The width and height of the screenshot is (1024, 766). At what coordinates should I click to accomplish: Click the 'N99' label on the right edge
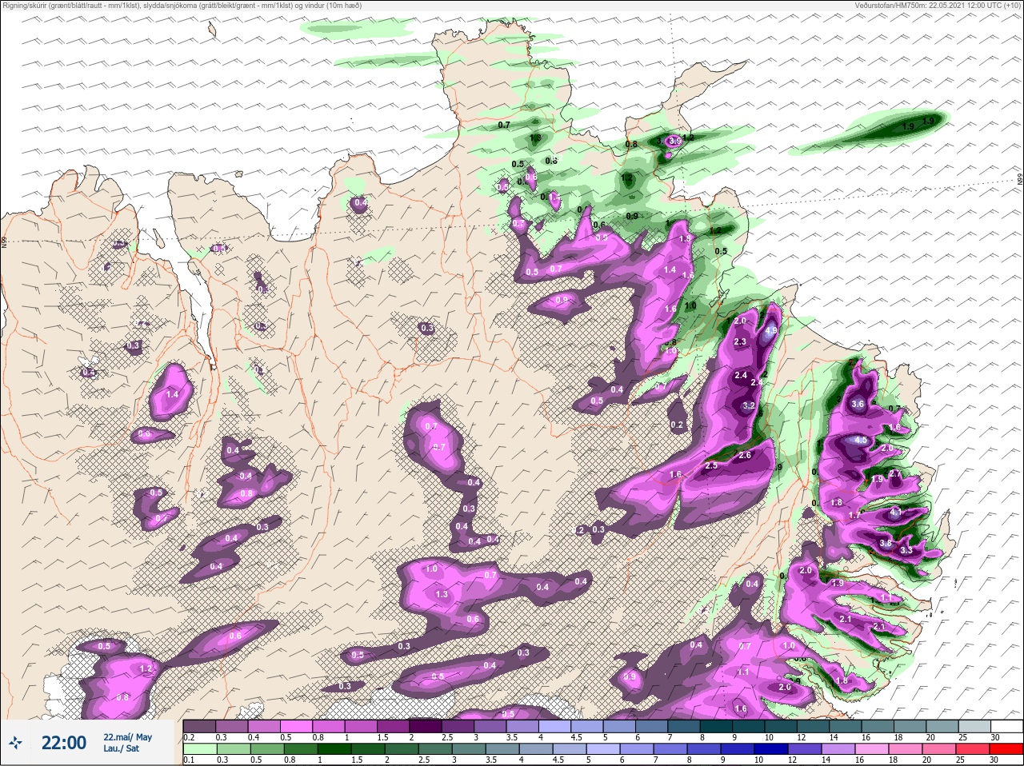[1020, 181]
